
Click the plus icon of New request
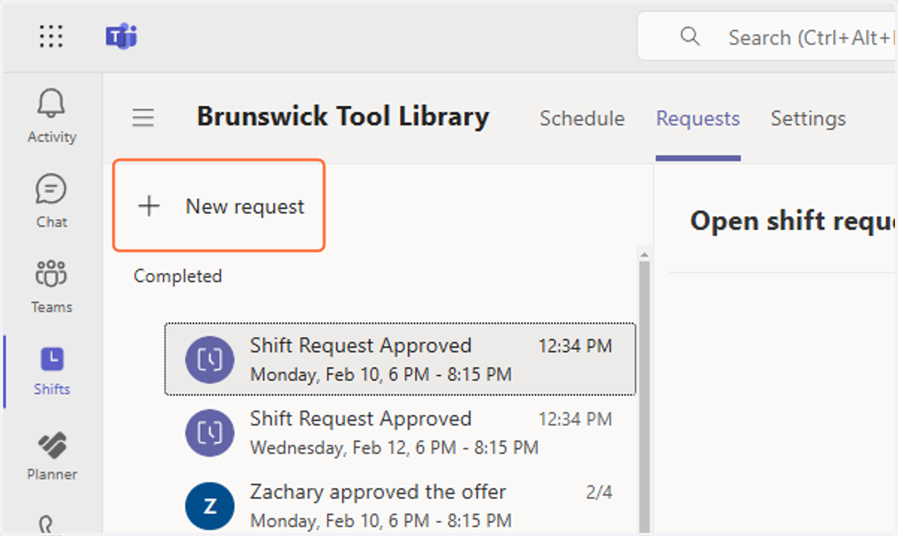tap(150, 206)
